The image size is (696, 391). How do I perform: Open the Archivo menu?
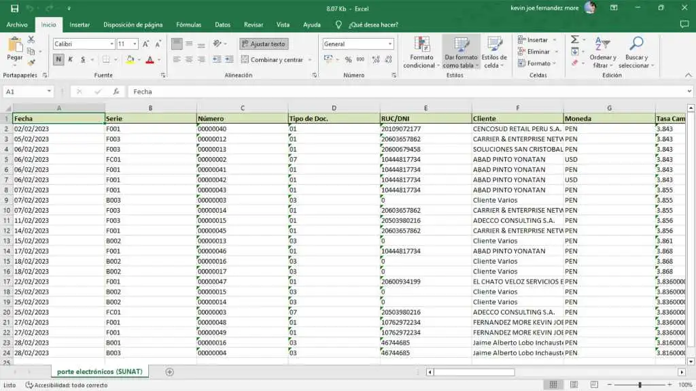17,24
